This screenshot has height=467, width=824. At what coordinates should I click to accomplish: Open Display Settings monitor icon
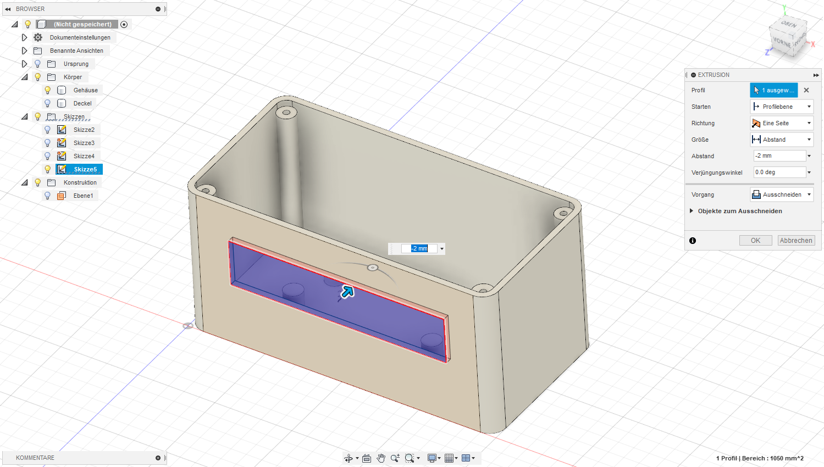(x=432, y=458)
